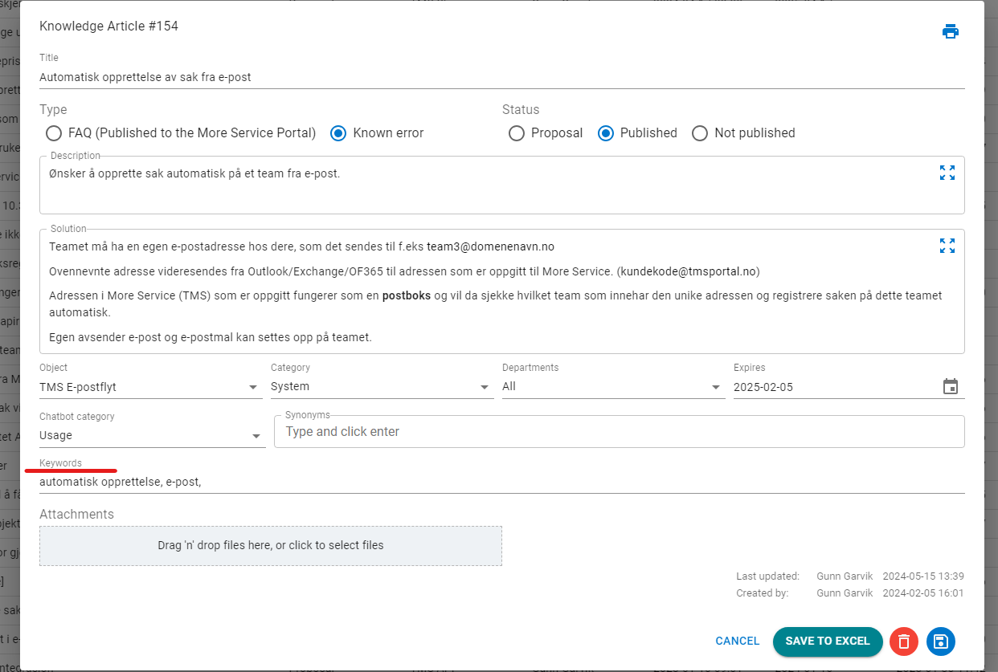The width and height of the screenshot is (998, 672).
Task: Click the Save to Excel button
Action: (x=828, y=641)
